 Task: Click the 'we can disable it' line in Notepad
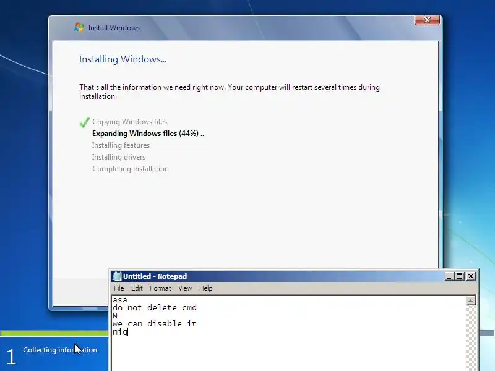pyautogui.click(x=154, y=323)
